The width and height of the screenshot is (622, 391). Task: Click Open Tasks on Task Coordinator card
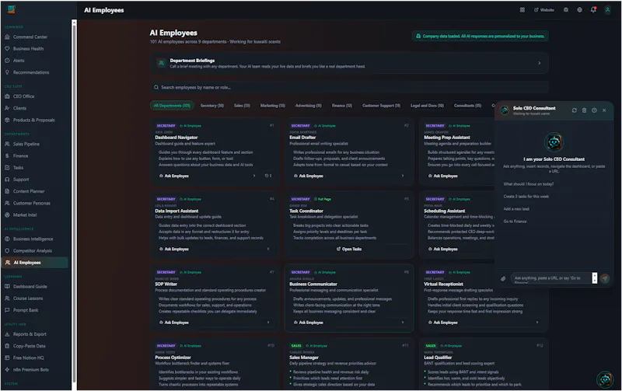click(x=349, y=249)
